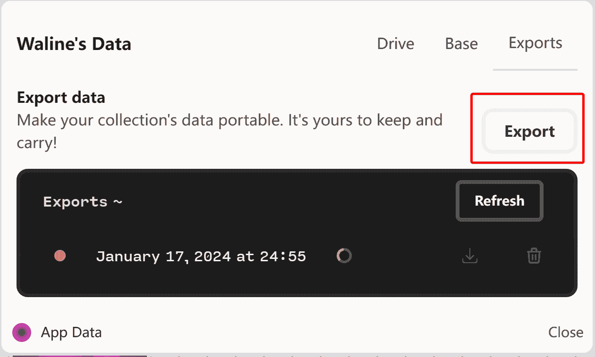Click the purple App Data icon
This screenshot has height=357, width=595.
coord(22,332)
